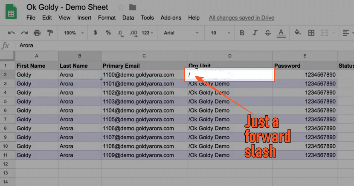Open the Edit menu
This screenshot has height=186, width=354.
pyautogui.click(x=47, y=18)
